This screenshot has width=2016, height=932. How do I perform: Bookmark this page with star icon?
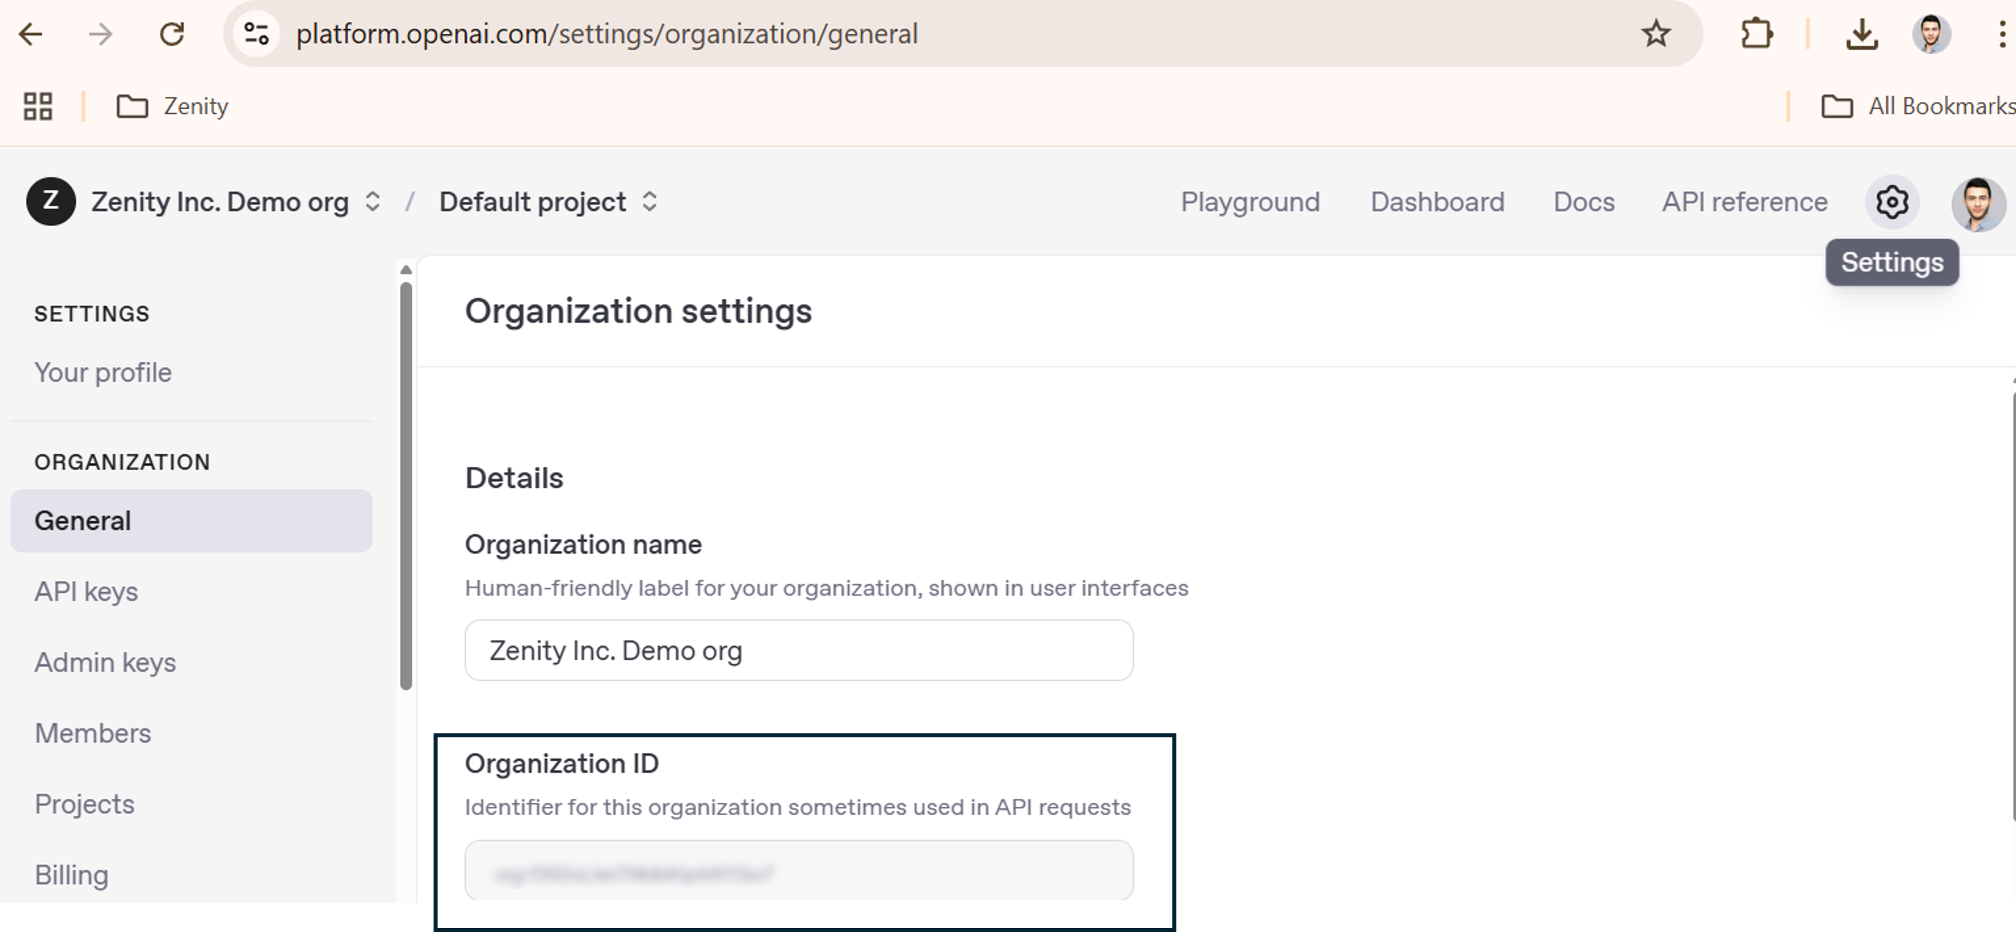[x=1655, y=34]
